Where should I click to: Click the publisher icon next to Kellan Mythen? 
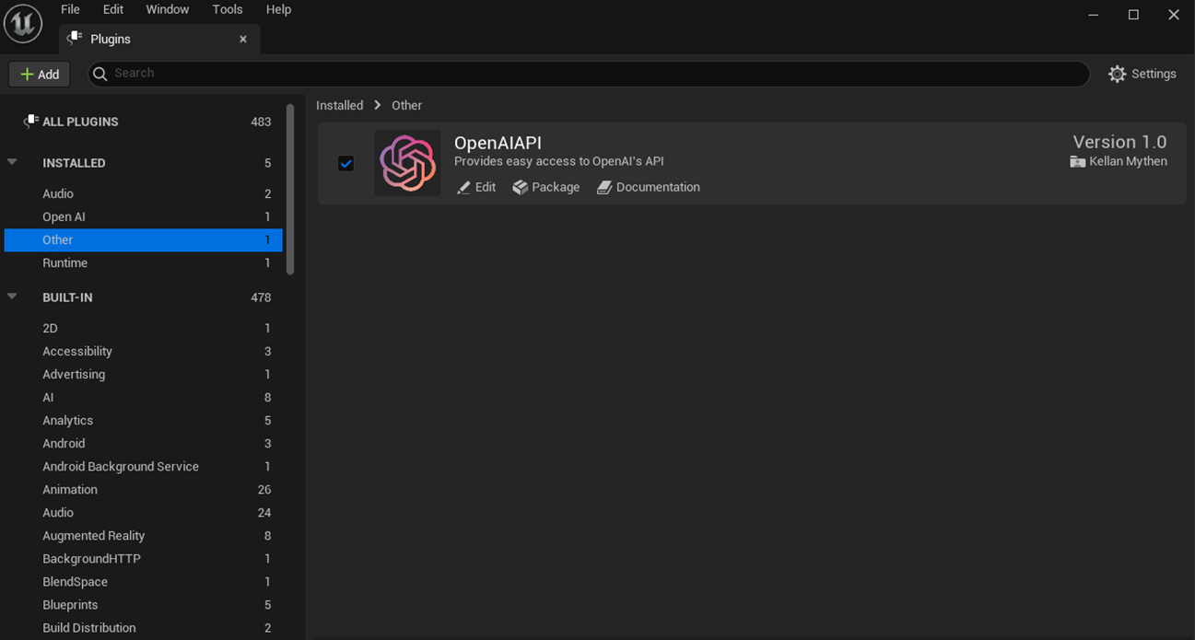click(x=1077, y=161)
